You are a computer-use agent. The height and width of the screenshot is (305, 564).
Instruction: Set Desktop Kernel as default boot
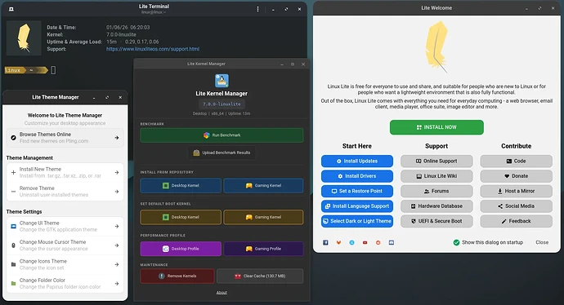click(x=181, y=217)
